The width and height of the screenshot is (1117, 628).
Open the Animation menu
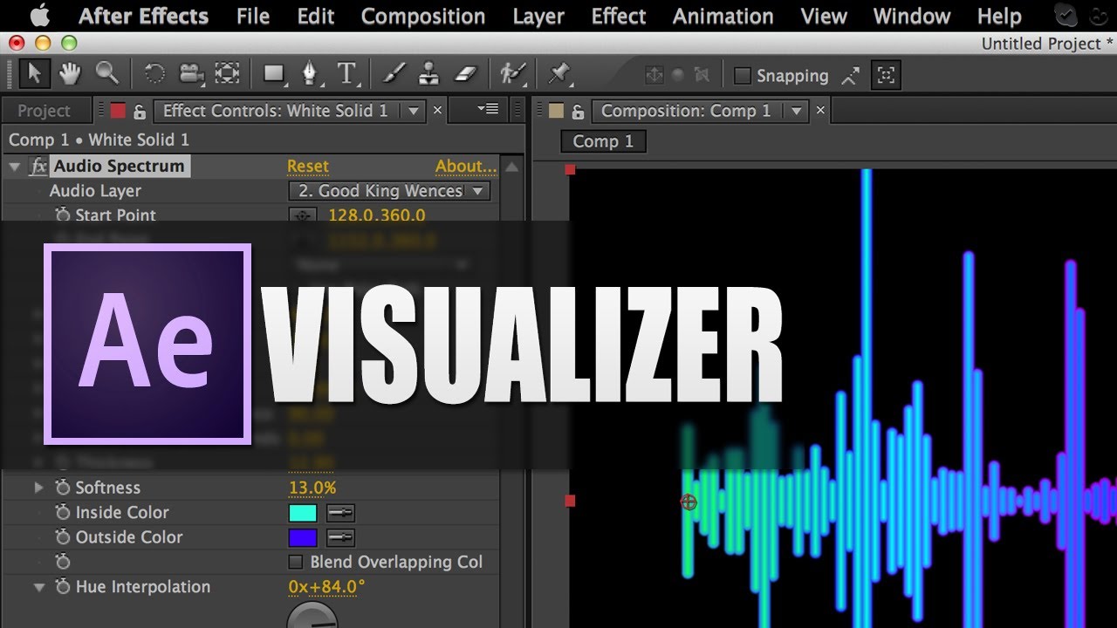[x=723, y=16]
